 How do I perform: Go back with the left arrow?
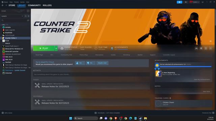(x=3, y=5)
